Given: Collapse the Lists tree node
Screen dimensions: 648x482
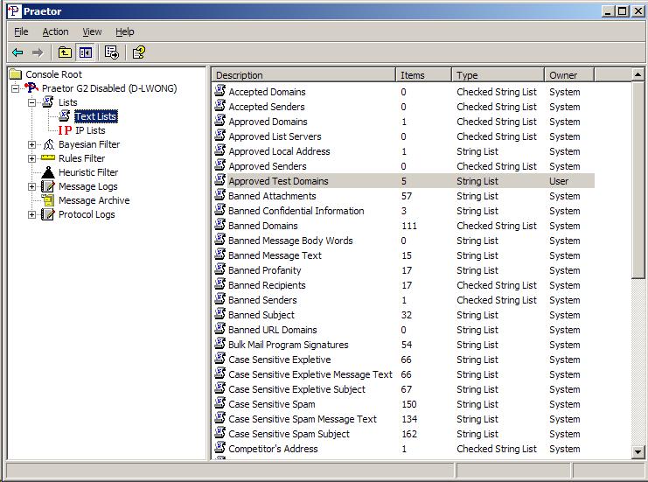Looking at the screenshot, I should coord(31,102).
